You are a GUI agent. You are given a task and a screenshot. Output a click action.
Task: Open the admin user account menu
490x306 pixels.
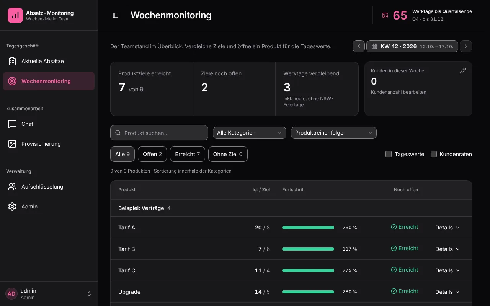49,294
